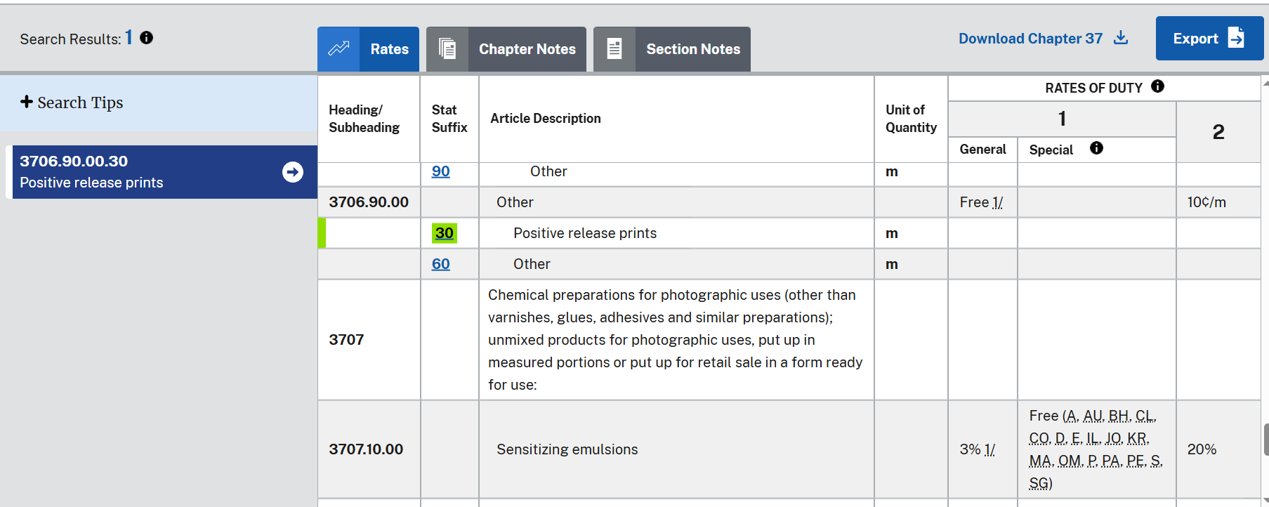Screen dimensions: 1269x507
Task: Open highlighted stat suffix 30 link
Action: (444, 233)
